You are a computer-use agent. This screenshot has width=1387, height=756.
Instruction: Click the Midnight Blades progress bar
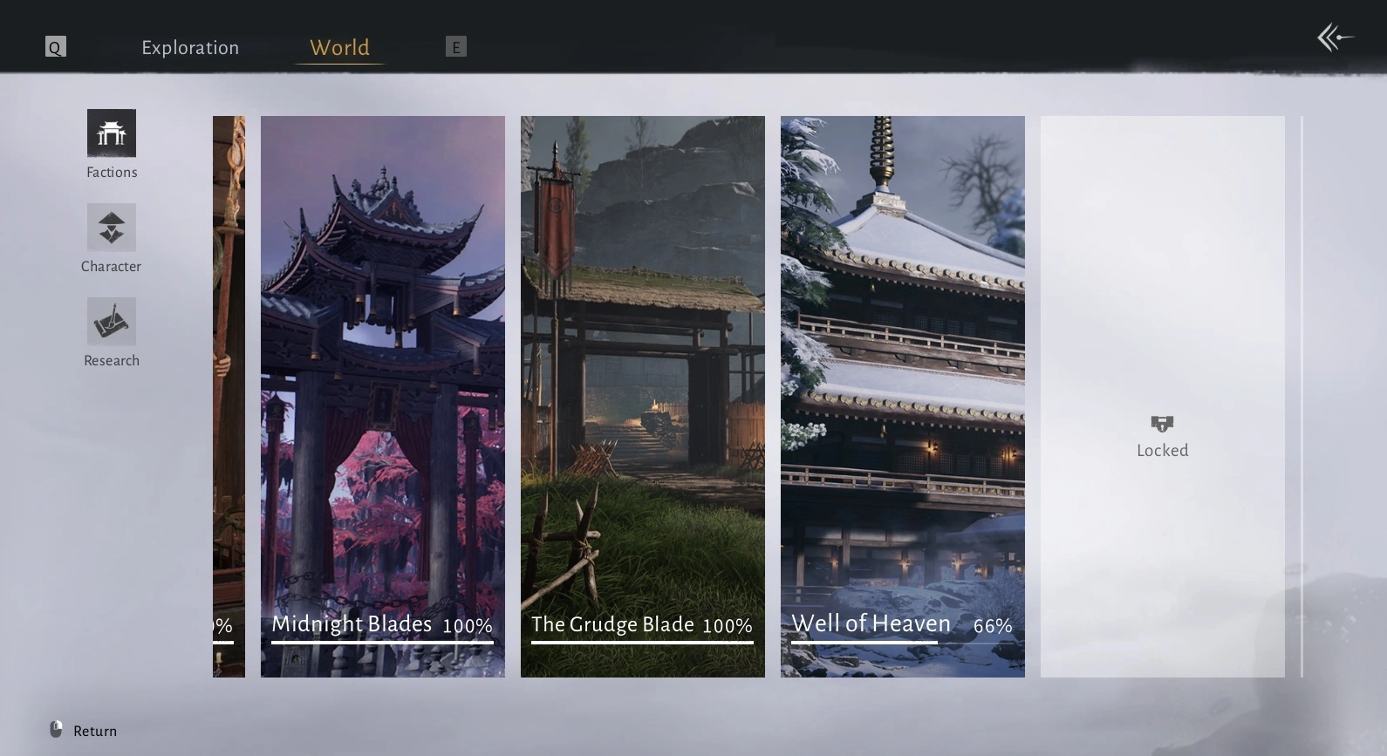[x=382, y=643]
